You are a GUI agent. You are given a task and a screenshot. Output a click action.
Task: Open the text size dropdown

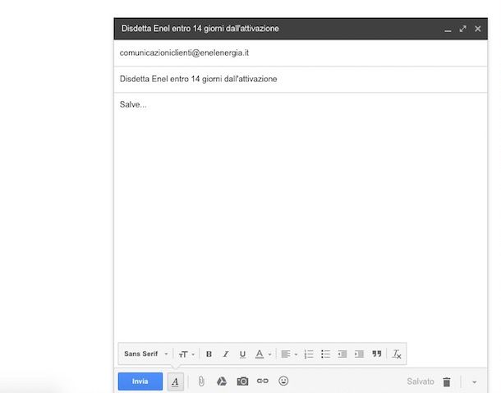186,354
